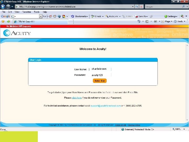Click the highlighter pen icon
This screenshot has height=142, width=189.
point(151,16)
